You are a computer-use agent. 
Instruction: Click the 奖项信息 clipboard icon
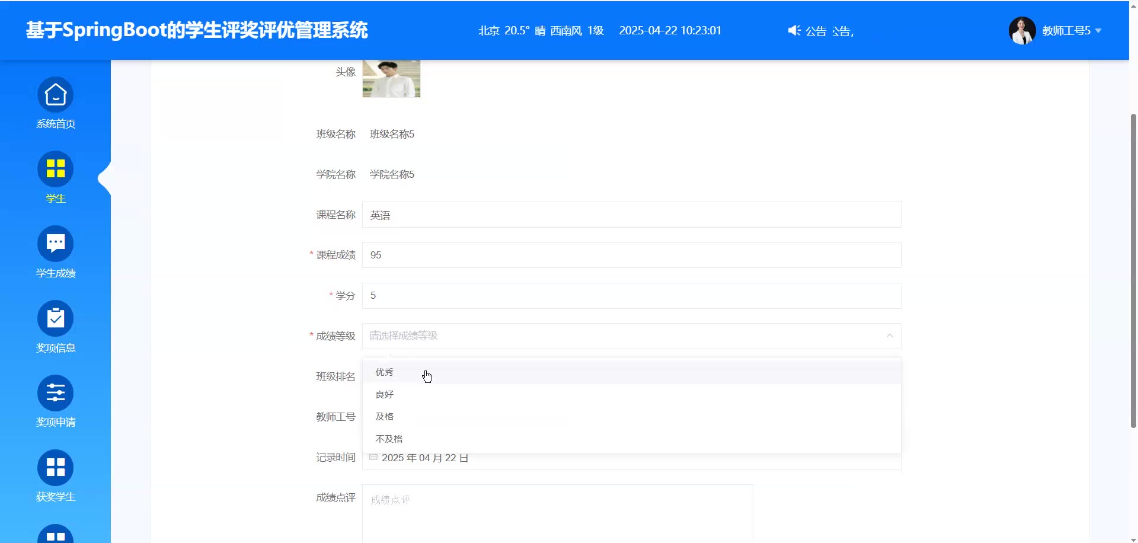[55, 318]
